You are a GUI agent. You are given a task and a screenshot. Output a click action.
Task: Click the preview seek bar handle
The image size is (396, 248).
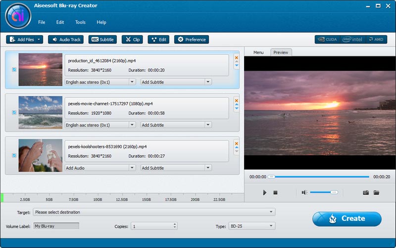point(271,177)
